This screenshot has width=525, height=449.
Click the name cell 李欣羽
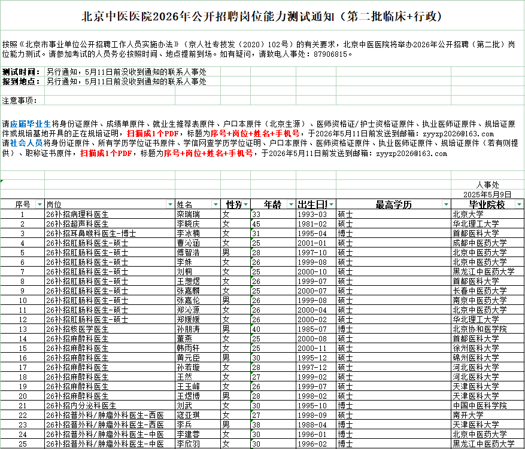pos(198,444)
